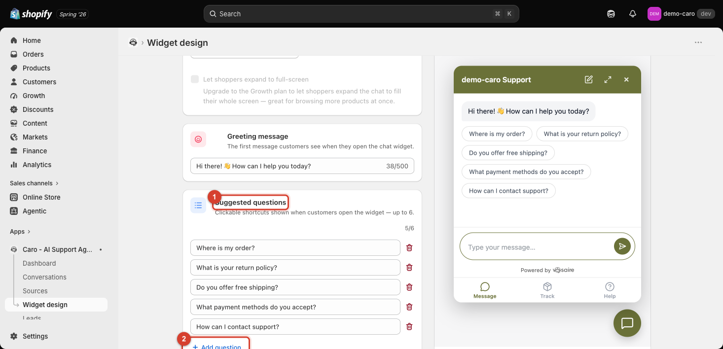Screen dimensions: 723x349
Task: Click the Suggested questions list icon
Action: pos(198,206)
